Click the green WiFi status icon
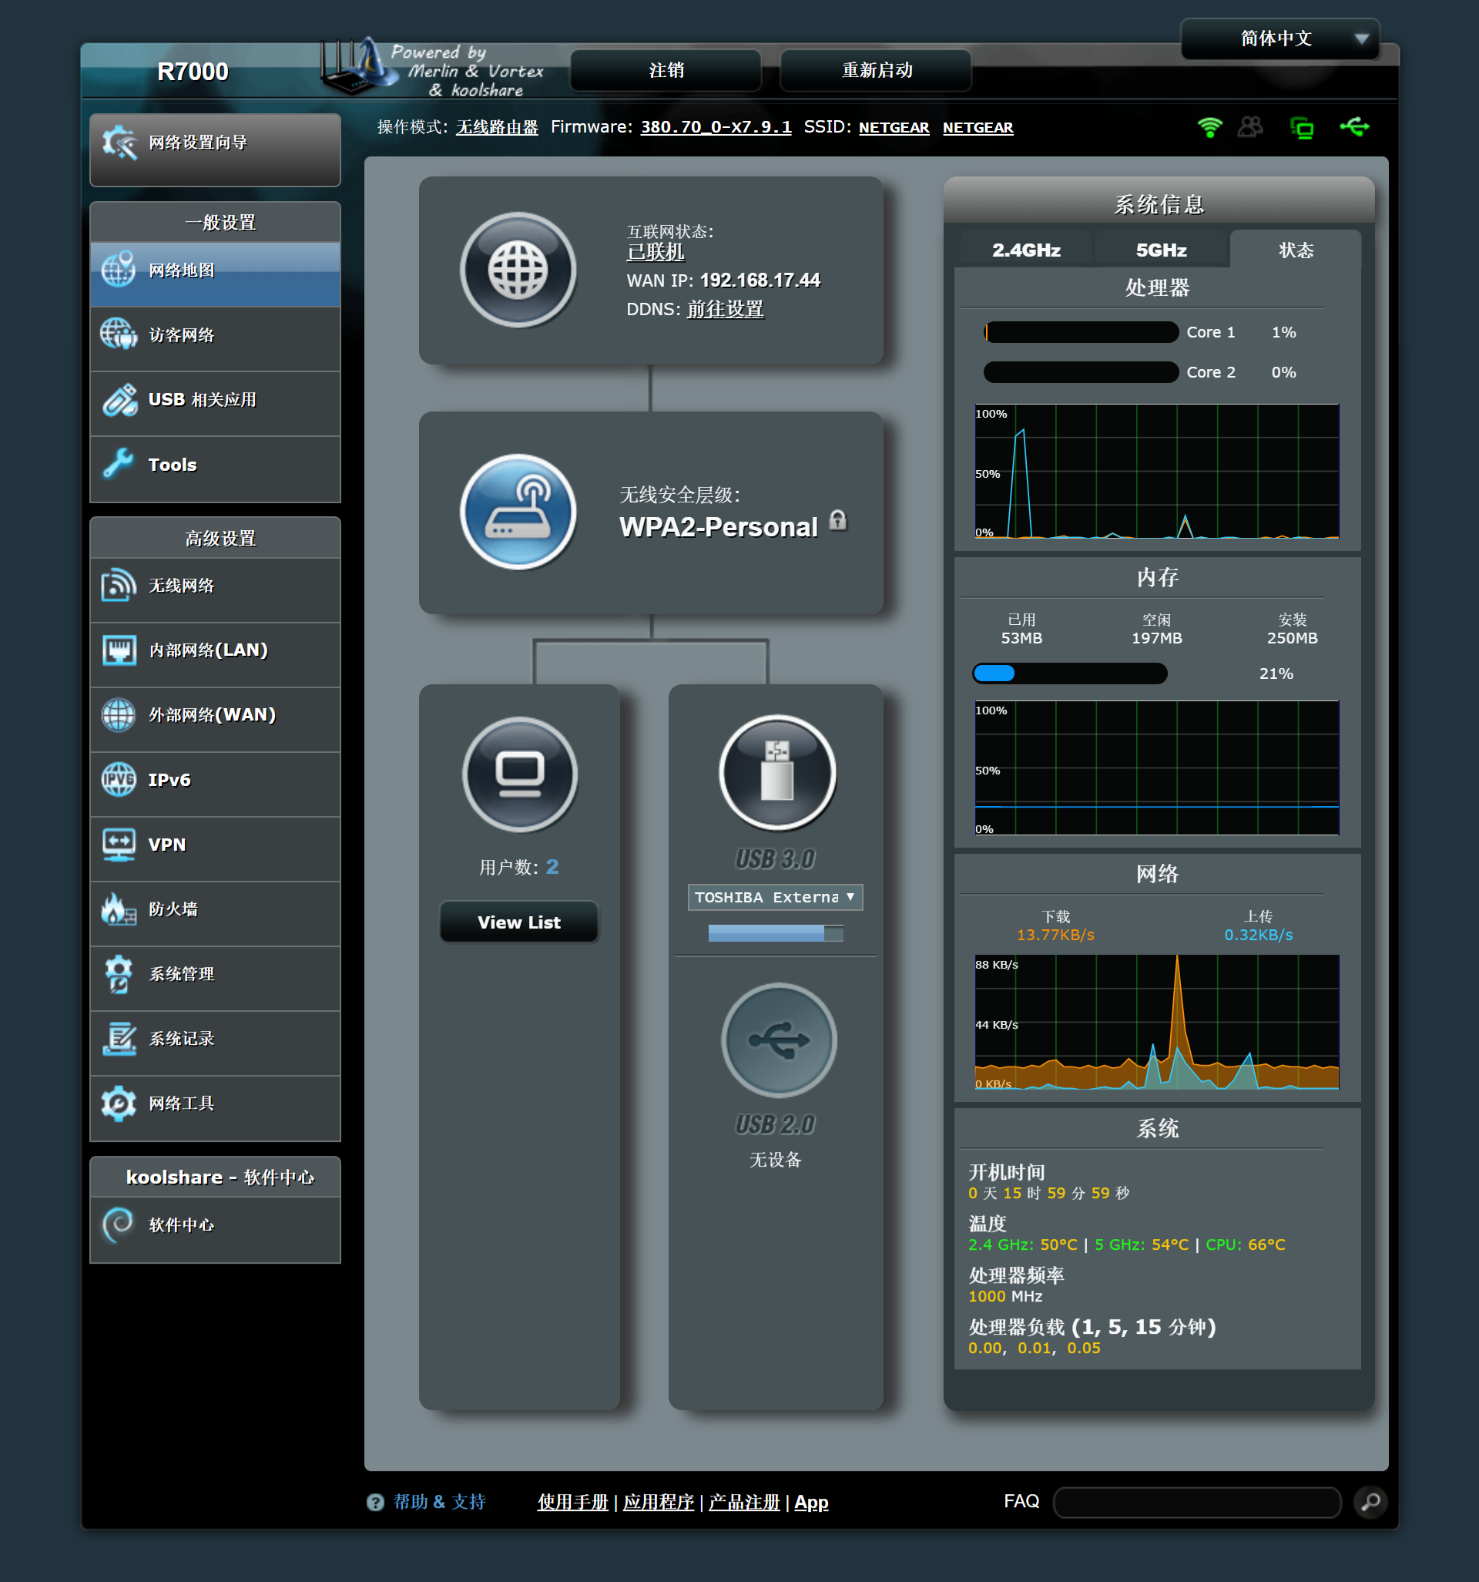 (x=1209, y=127)
